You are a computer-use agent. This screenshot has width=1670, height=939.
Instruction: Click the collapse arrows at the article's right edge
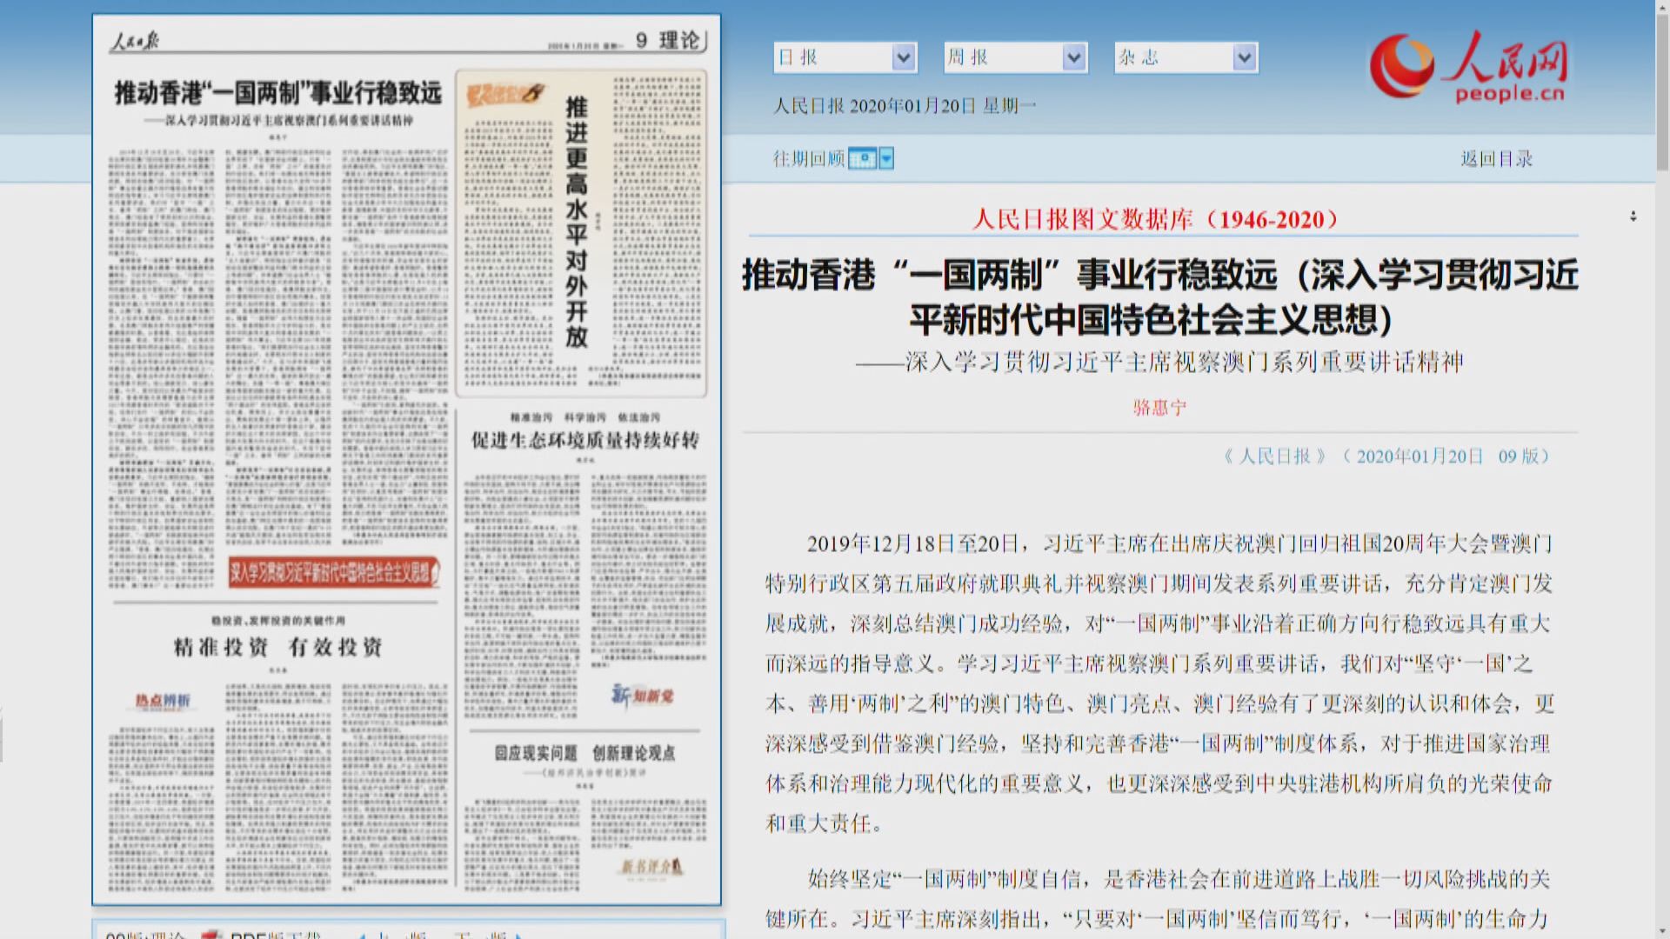pyautogui.click(x=1633, y=216)
